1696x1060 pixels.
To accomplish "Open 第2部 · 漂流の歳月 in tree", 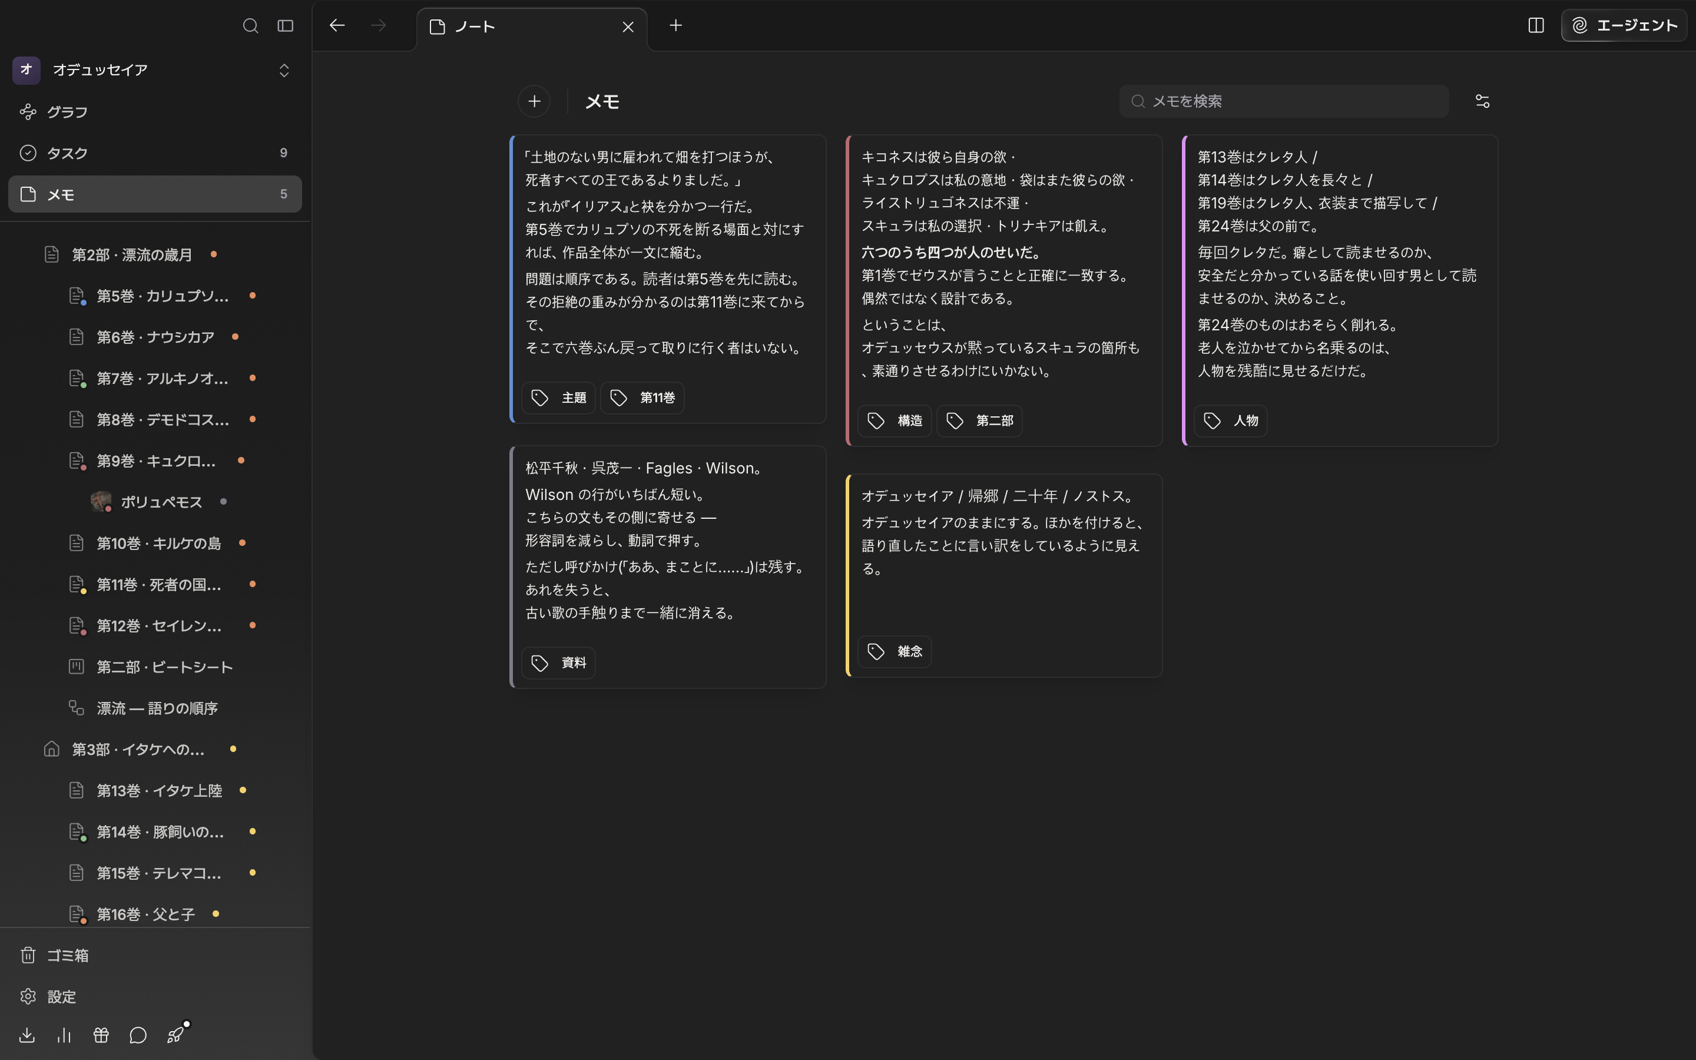I will tap(133, 254).
